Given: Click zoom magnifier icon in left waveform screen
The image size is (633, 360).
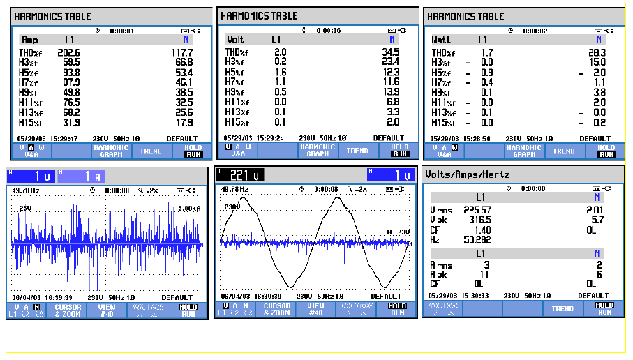Looking at the screenshot, I should click(142, 190).
